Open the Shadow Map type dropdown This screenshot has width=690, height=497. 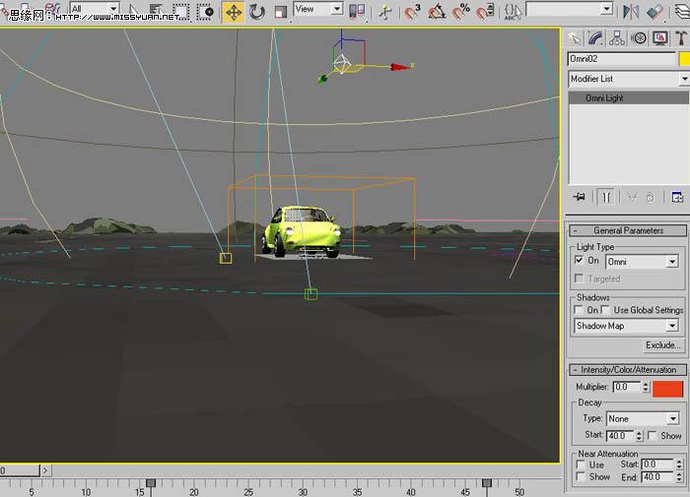coord(626,326)
